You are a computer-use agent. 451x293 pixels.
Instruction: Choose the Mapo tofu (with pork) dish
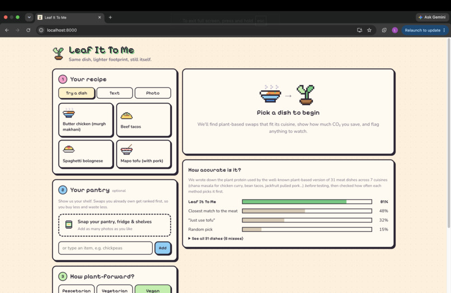[144, 154]
